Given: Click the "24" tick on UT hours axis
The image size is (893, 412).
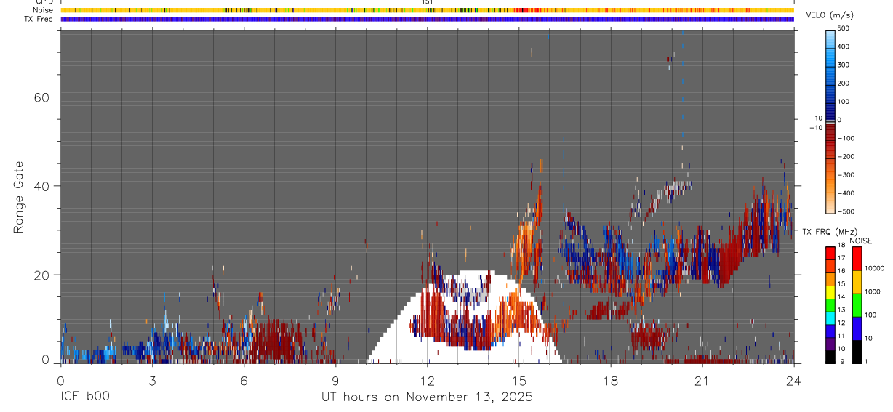Looking at the screenshot, I should coord(793,380).
